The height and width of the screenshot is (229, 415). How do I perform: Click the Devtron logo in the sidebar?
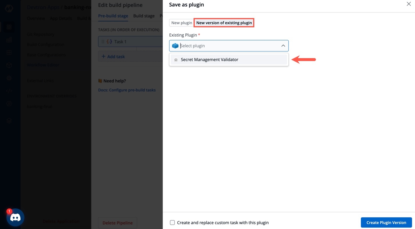tap(9, 8)
